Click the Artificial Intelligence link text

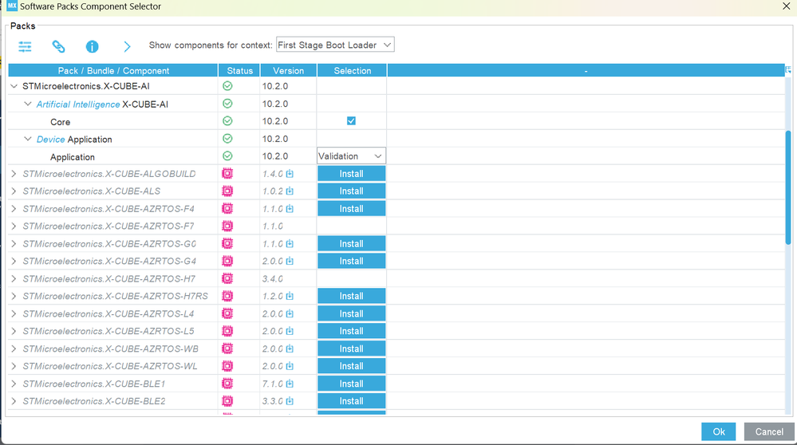coord(78,104)
